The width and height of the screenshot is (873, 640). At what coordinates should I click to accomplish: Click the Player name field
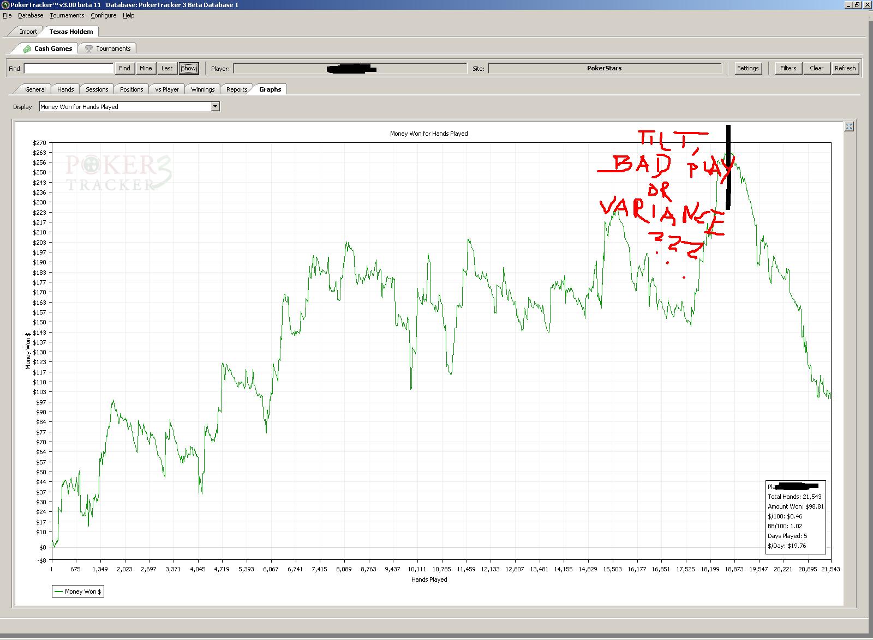coord(350,68)
